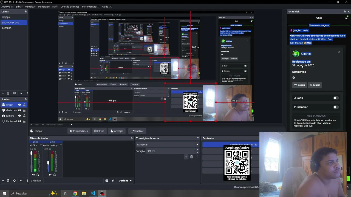Hide the livepix source

[x=19, y=105]
